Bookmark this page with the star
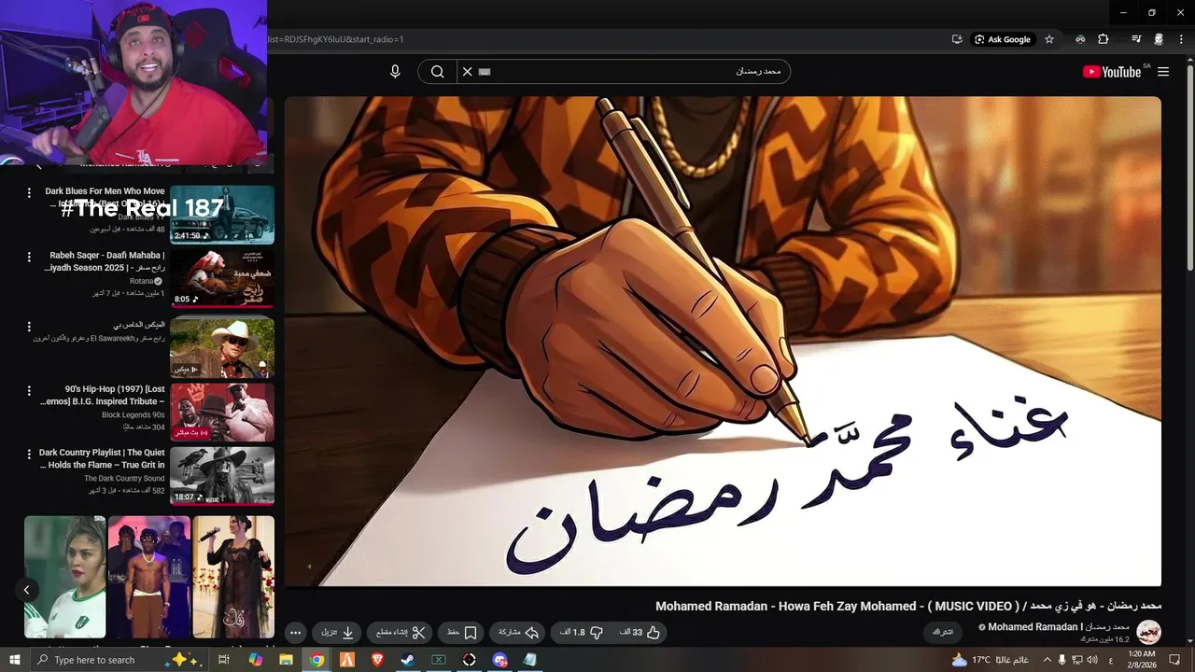The width and height of the screenshot is (1195, 672). coord(1049,39)
